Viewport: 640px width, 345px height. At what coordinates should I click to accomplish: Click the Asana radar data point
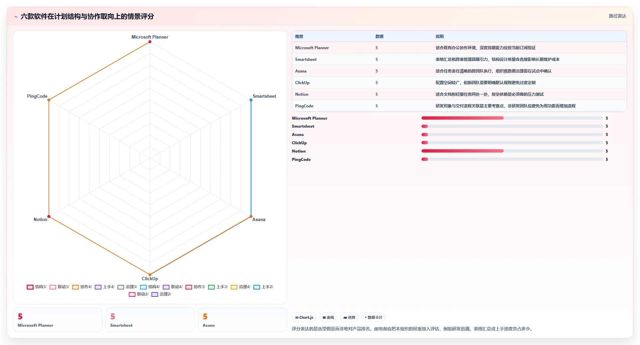tap(251, 216)
